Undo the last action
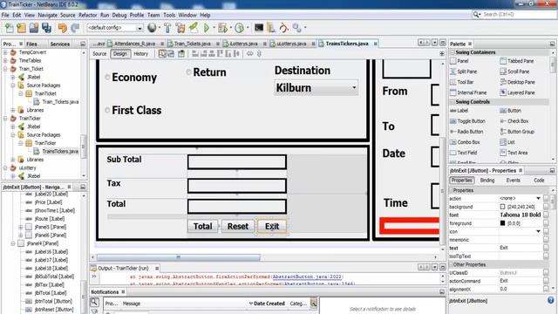The image size is (558, 314). [62, 28]
